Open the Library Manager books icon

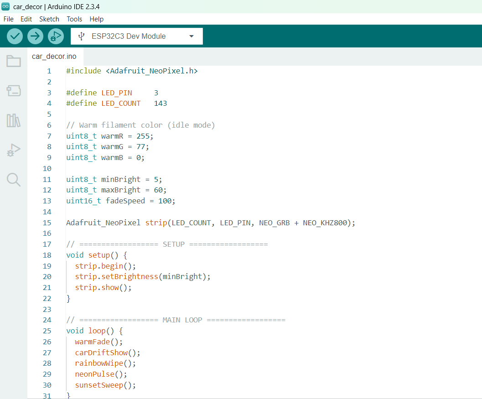[x=14, y=120]
